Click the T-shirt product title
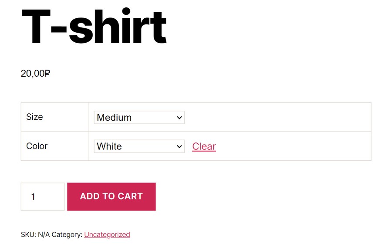Screen dimensions: 392x251 tap(94, 26)
